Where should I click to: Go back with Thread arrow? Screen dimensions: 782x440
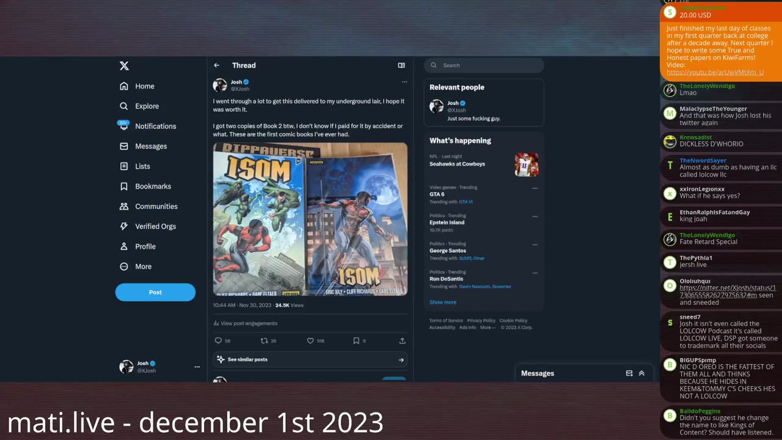(216, 65)
